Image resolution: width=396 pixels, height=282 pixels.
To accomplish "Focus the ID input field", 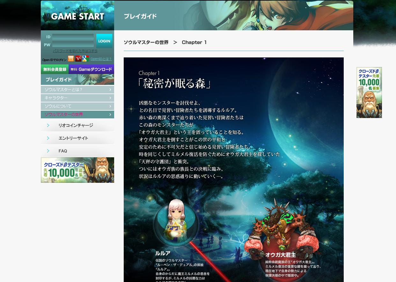I will pos(73,37).
